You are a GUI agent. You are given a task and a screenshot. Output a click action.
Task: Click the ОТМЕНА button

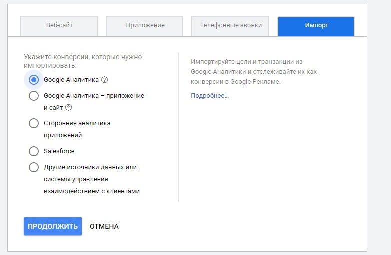[x=104, y=226]
